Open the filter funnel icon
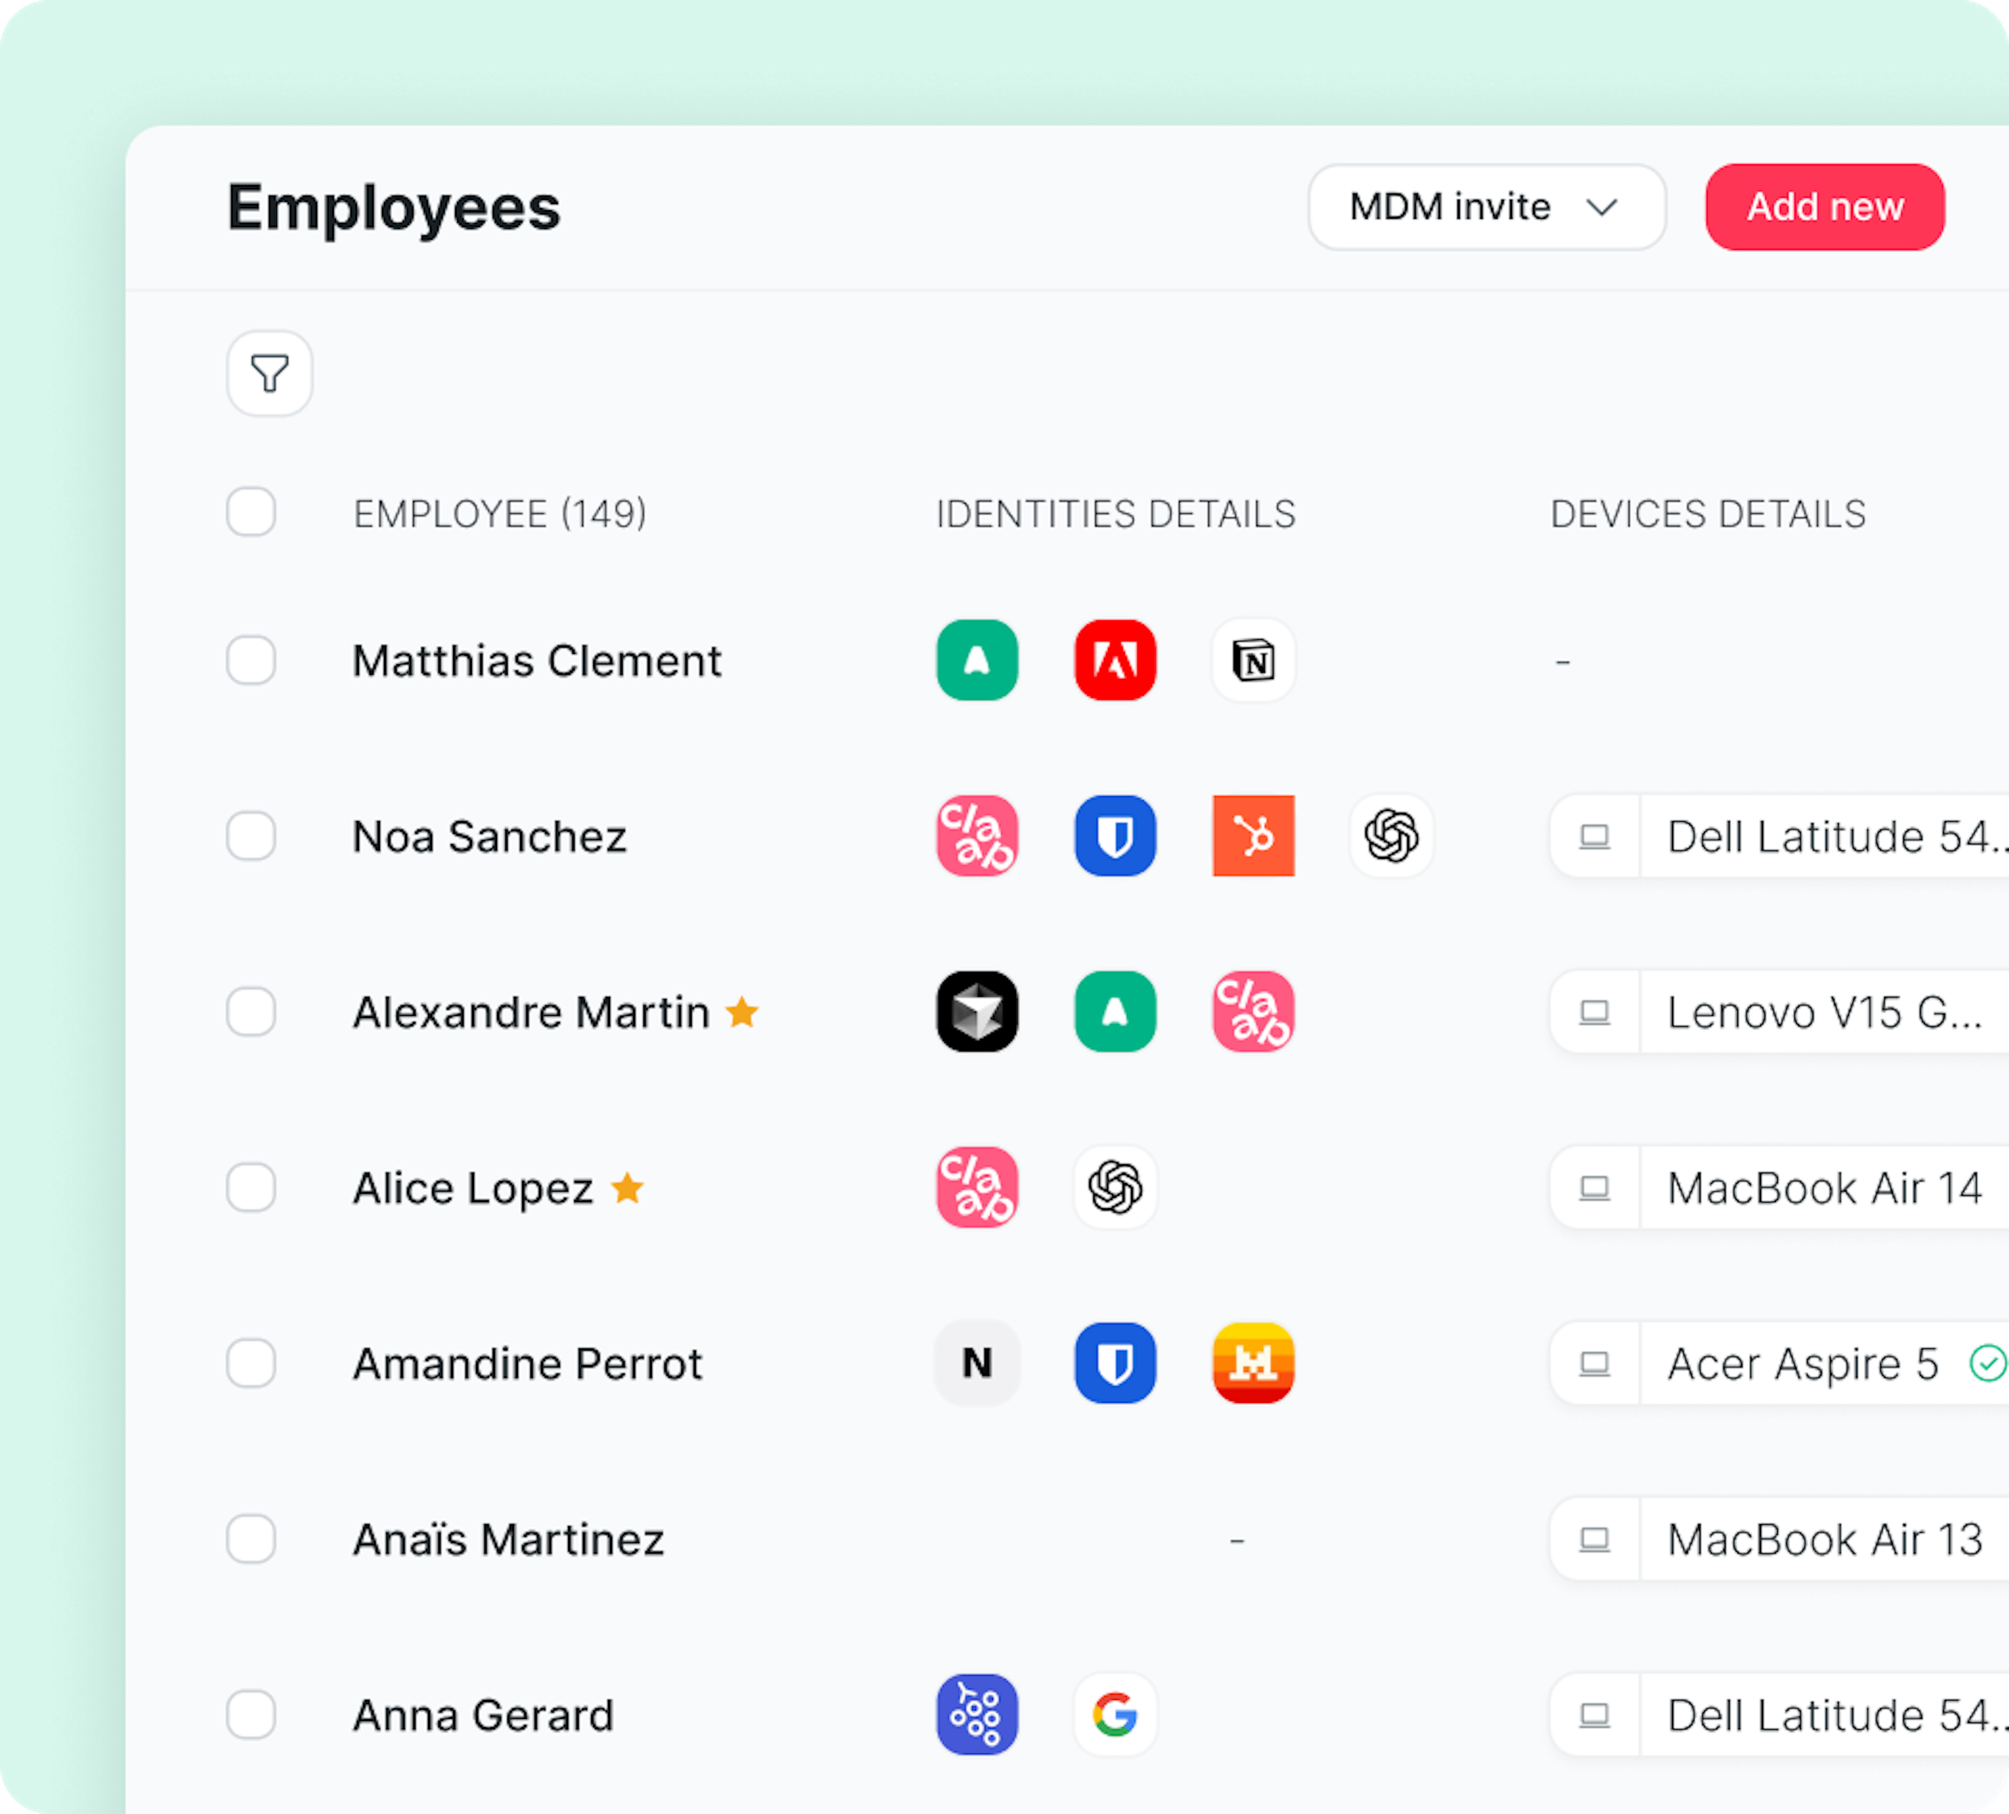Image resolution: width=2009 pixels, height=1814 pixels. coord(269,373)
